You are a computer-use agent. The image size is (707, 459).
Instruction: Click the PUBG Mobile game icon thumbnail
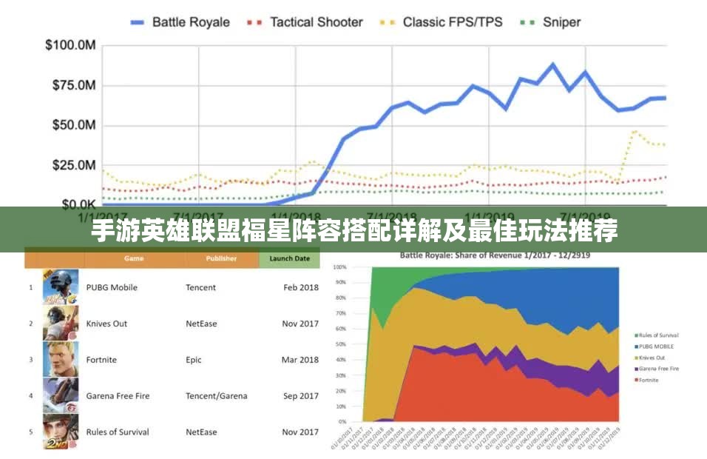[61, 287]
